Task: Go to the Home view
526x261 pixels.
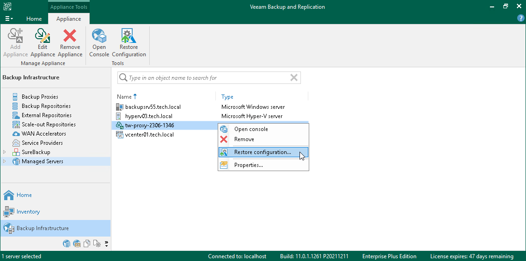Action: coord(55,195)
